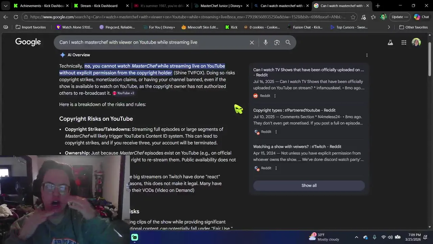Switch to Achievements - Kick Dashboard tab
This screenshot has width=433, height=244.
(x=41, y=6)
